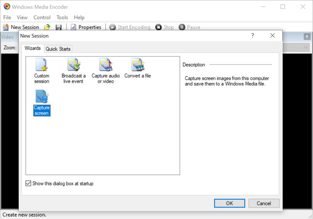Click the Windows Media Encoder title icon
The image size is (313, 219).
tap(7, 6)
